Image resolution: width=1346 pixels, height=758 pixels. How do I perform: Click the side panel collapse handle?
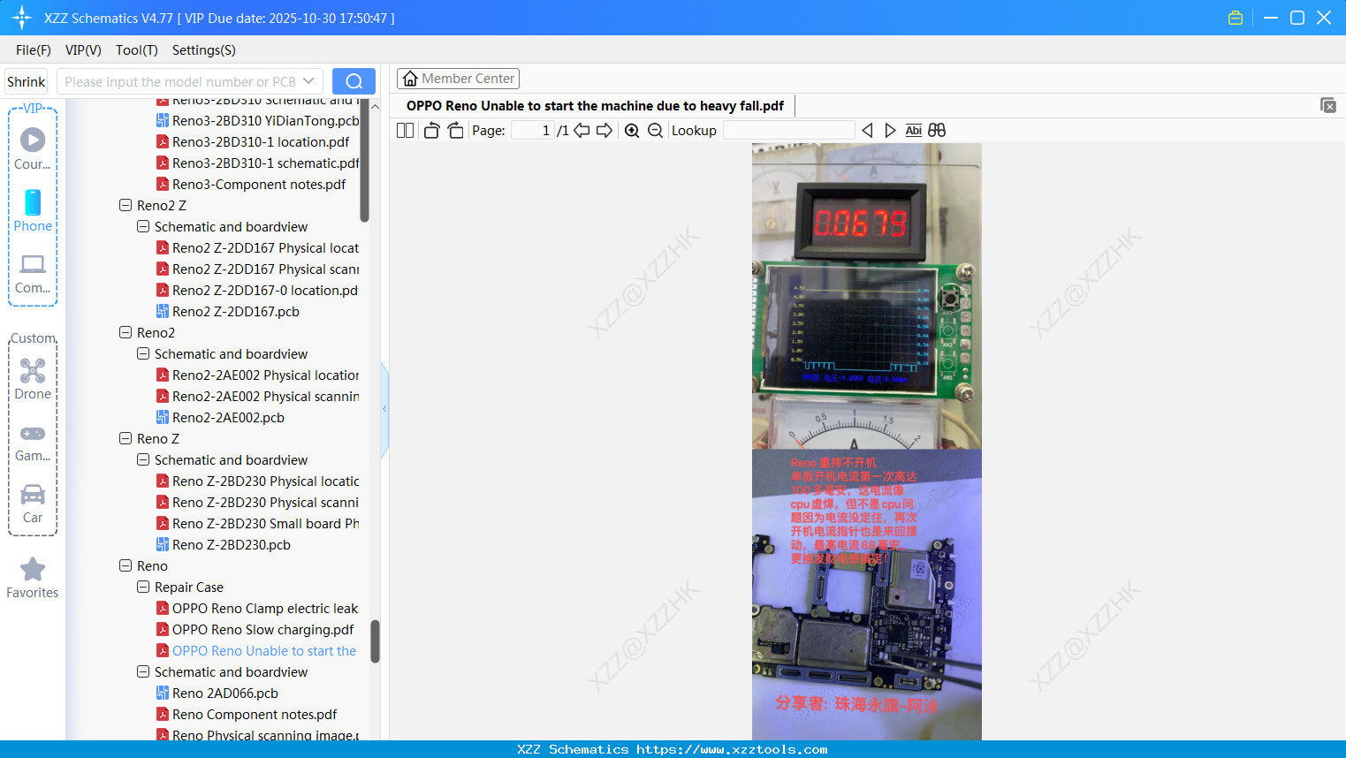[384, 409]
